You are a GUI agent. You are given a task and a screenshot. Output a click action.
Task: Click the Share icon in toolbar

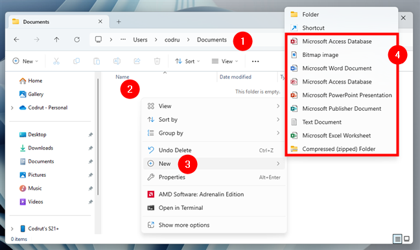click(137, 62)
